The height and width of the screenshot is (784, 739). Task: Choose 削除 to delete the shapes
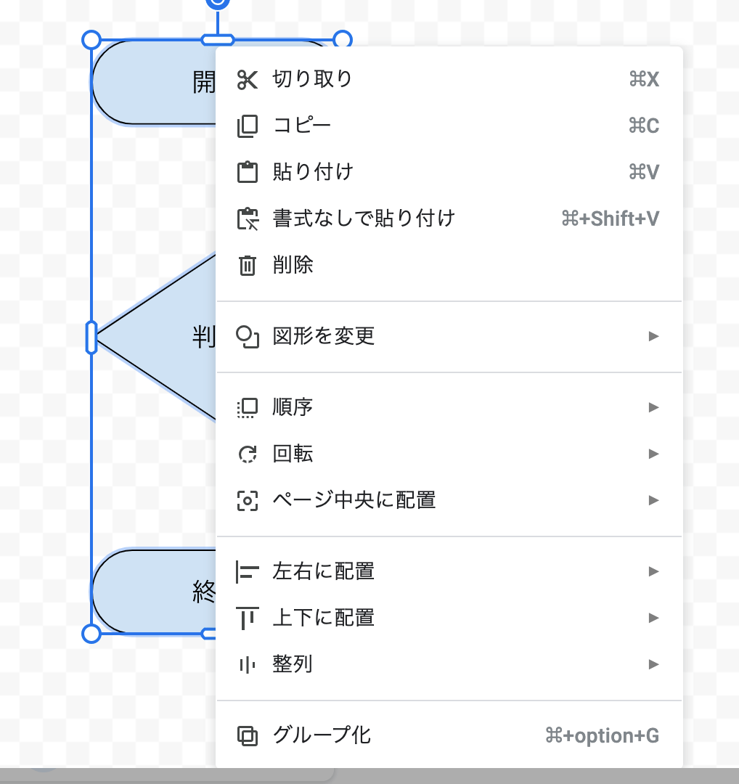tap(294, 265)
